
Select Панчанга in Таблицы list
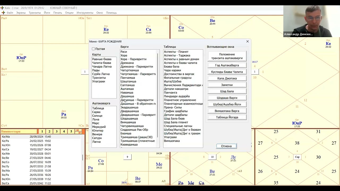(171, 93)
